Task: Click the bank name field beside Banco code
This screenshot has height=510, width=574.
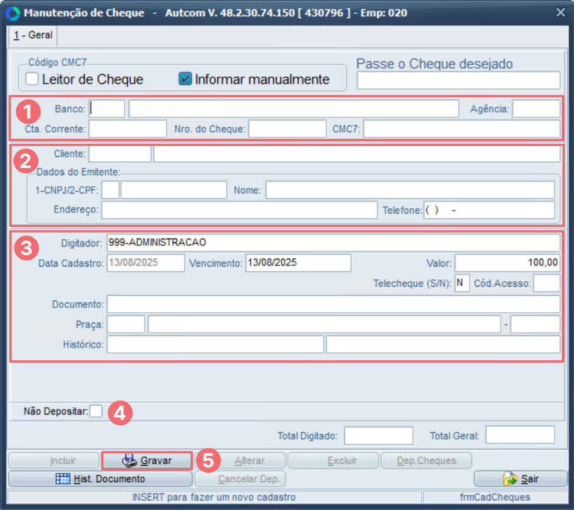Action: 294,109
